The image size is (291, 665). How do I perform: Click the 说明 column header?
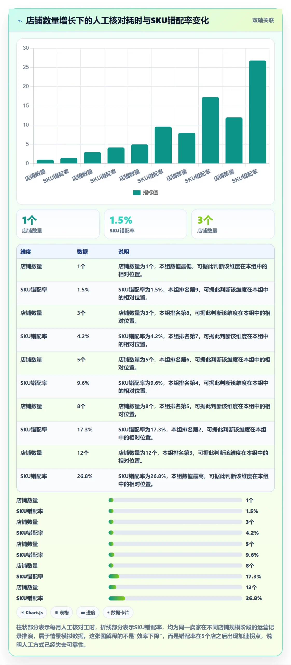coord(123,251)
